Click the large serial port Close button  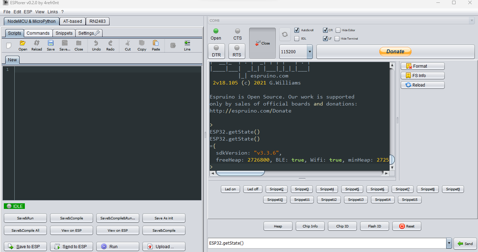coord(262,43)
